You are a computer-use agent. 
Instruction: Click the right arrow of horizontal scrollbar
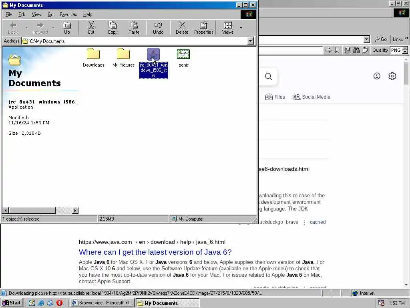coord(75,210)
